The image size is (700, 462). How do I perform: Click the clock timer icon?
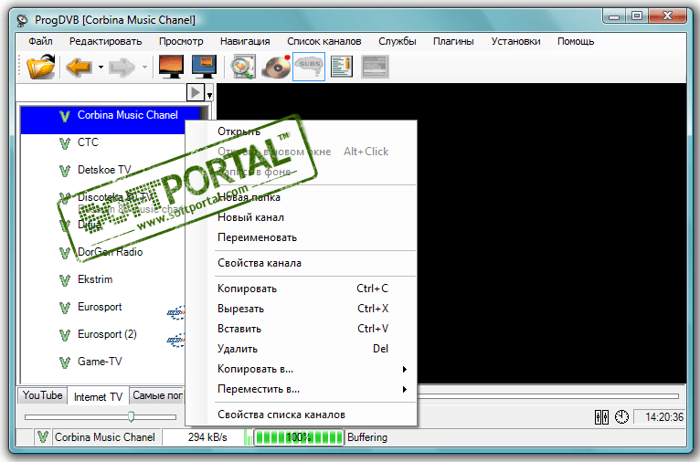[x=621, y=417]
